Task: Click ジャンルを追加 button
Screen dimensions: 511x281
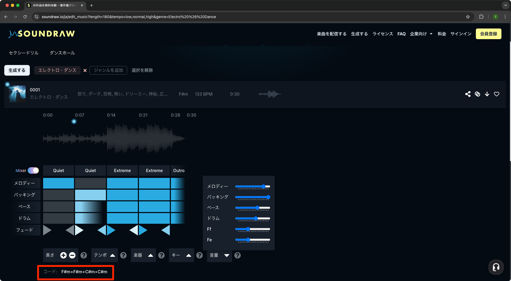Action: point(108,70)
